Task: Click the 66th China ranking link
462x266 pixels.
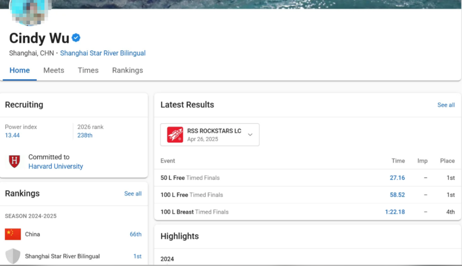Action: 136,234
